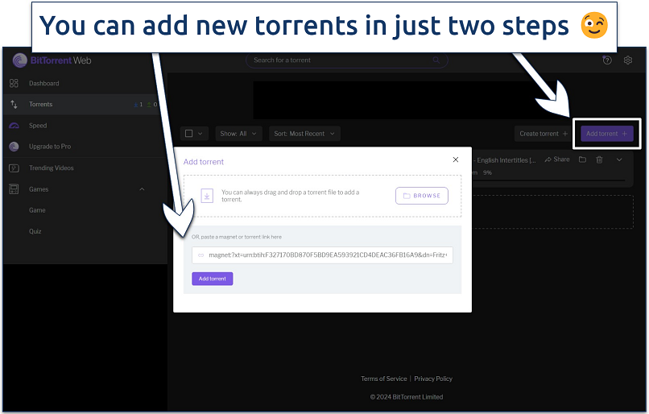Select the Game submenu item
Image resolution: width=649 pixels, height=414 pixels.
click(37, 210)
